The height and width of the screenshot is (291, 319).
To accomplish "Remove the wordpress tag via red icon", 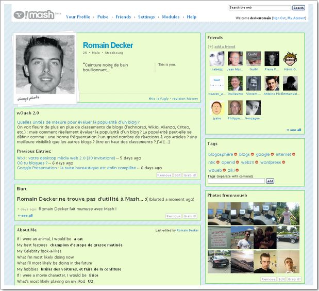I will click(x=283, y=163).
